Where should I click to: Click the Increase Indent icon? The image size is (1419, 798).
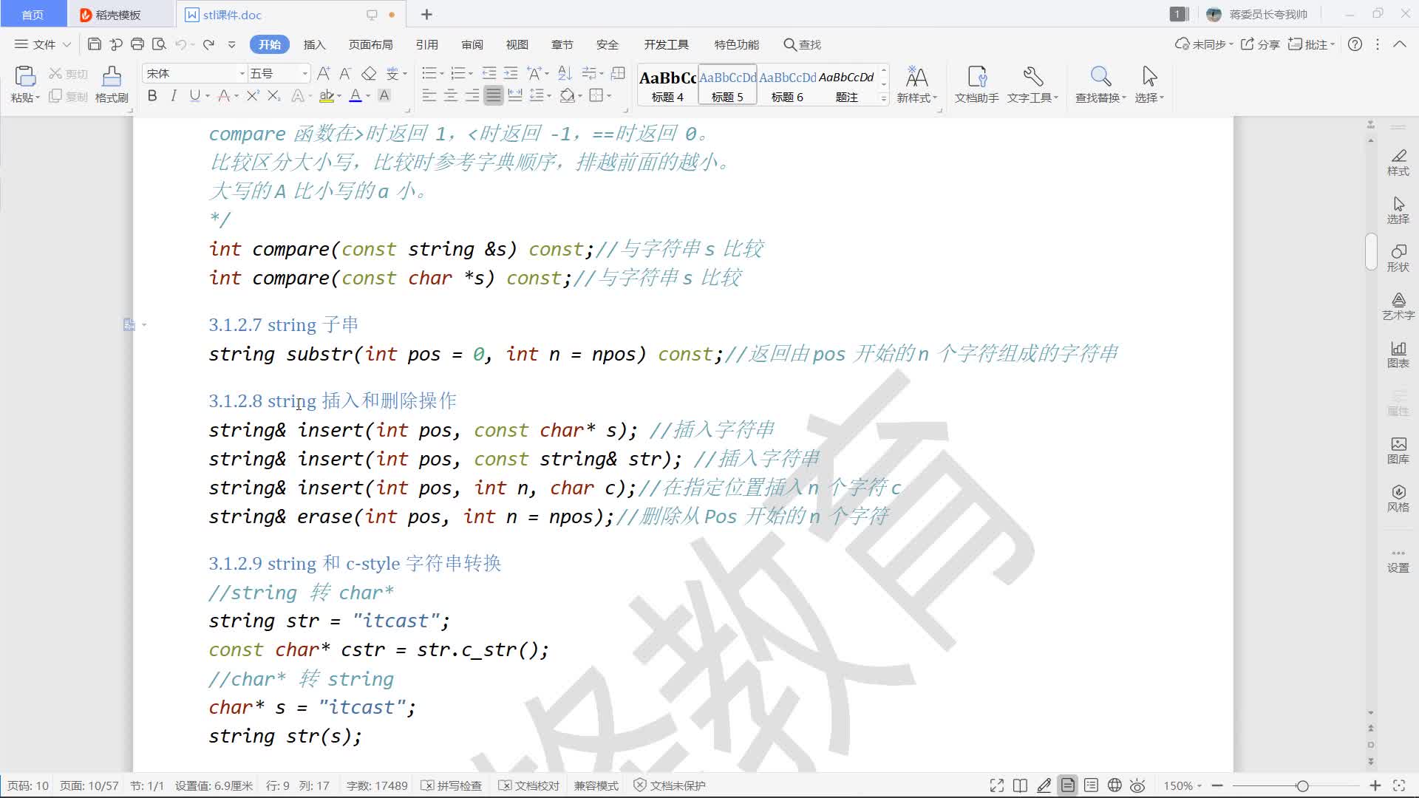[511, 73]
